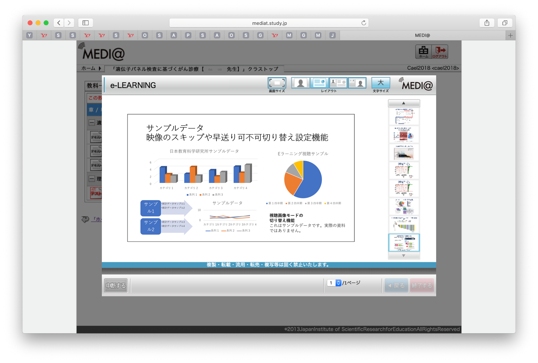Viewport: 538px width, 363px height.
Task: Click the Safari sidebar toggle icon
Action: pyautogui.click(x=86, y=23)
